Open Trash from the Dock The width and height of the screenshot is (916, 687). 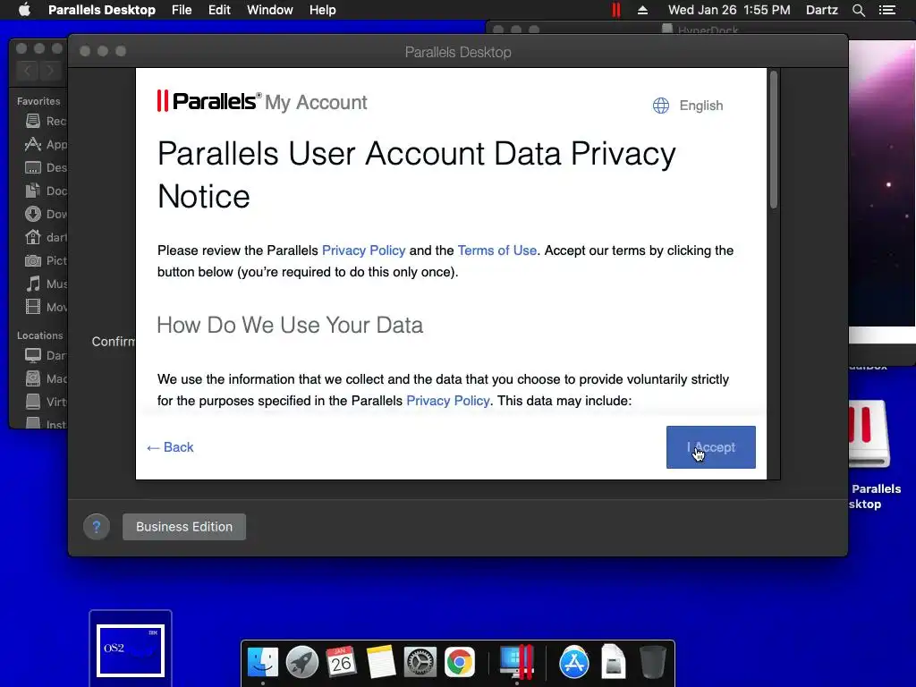[652, 663]
